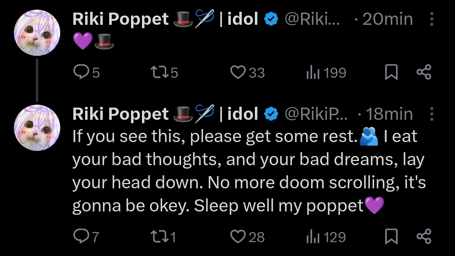Image resolution: width=455 pixels, height=256 pixels.
Task: Open the tweet text about doom scrolling
Action: [x=249, y=183]
